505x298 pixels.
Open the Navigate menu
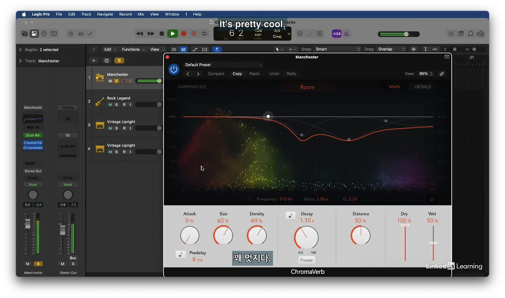105,14
